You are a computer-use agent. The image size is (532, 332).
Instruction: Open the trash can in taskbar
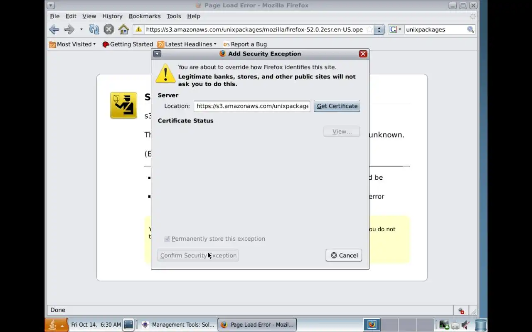pyautogui.click(x=480, y=325)
